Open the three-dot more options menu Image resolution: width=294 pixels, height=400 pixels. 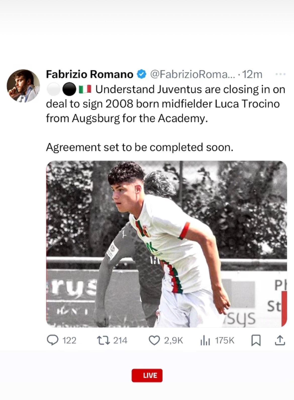[x=280, y=74]
